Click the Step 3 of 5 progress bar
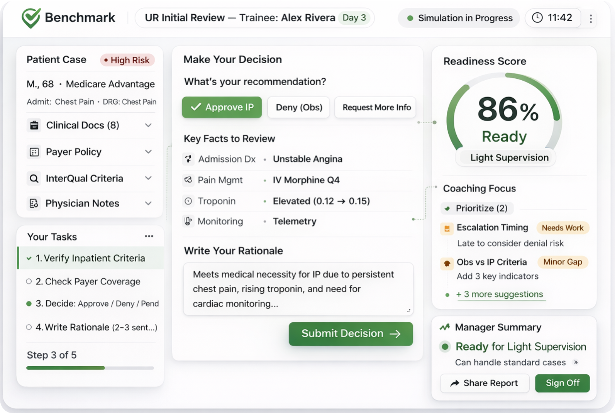615x413 pixels. click(x=90, y=368)
